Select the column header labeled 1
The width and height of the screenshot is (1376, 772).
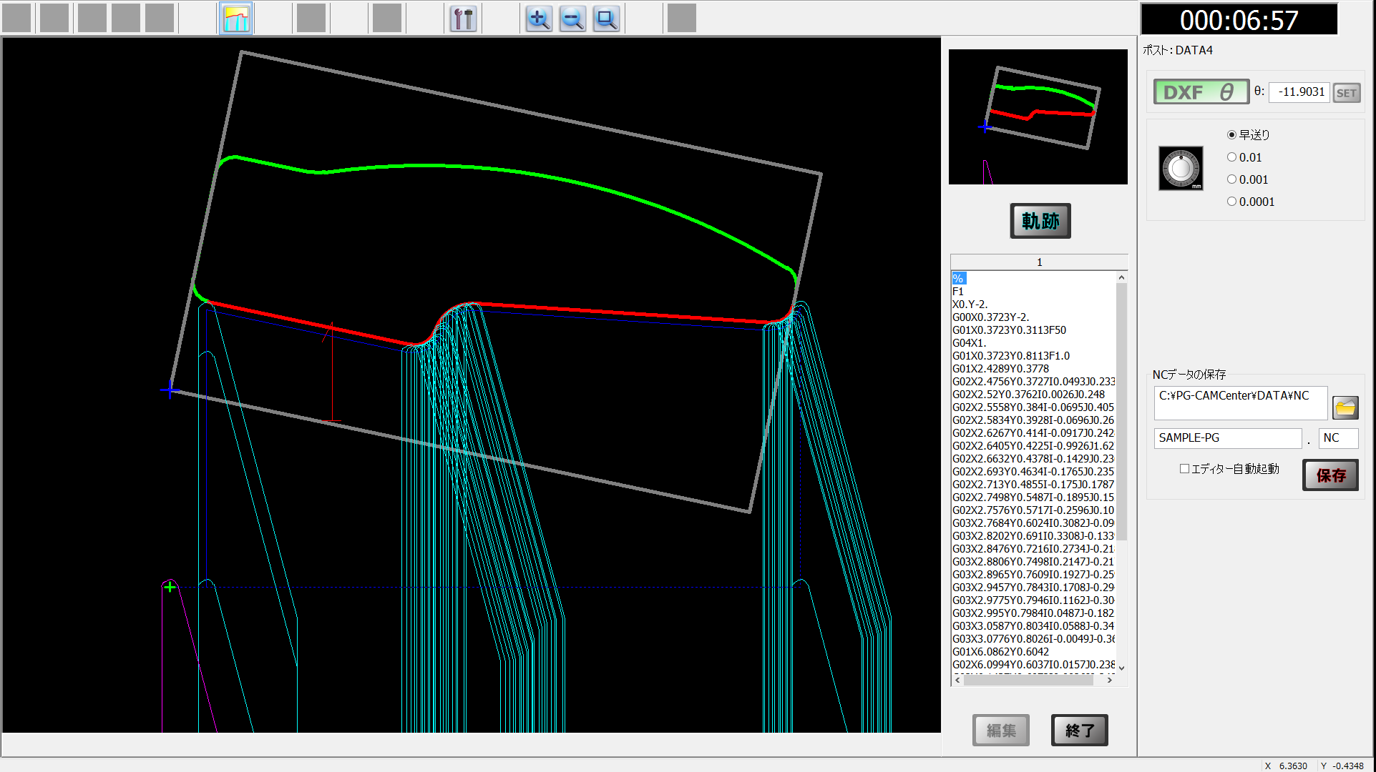point(1039,262)
